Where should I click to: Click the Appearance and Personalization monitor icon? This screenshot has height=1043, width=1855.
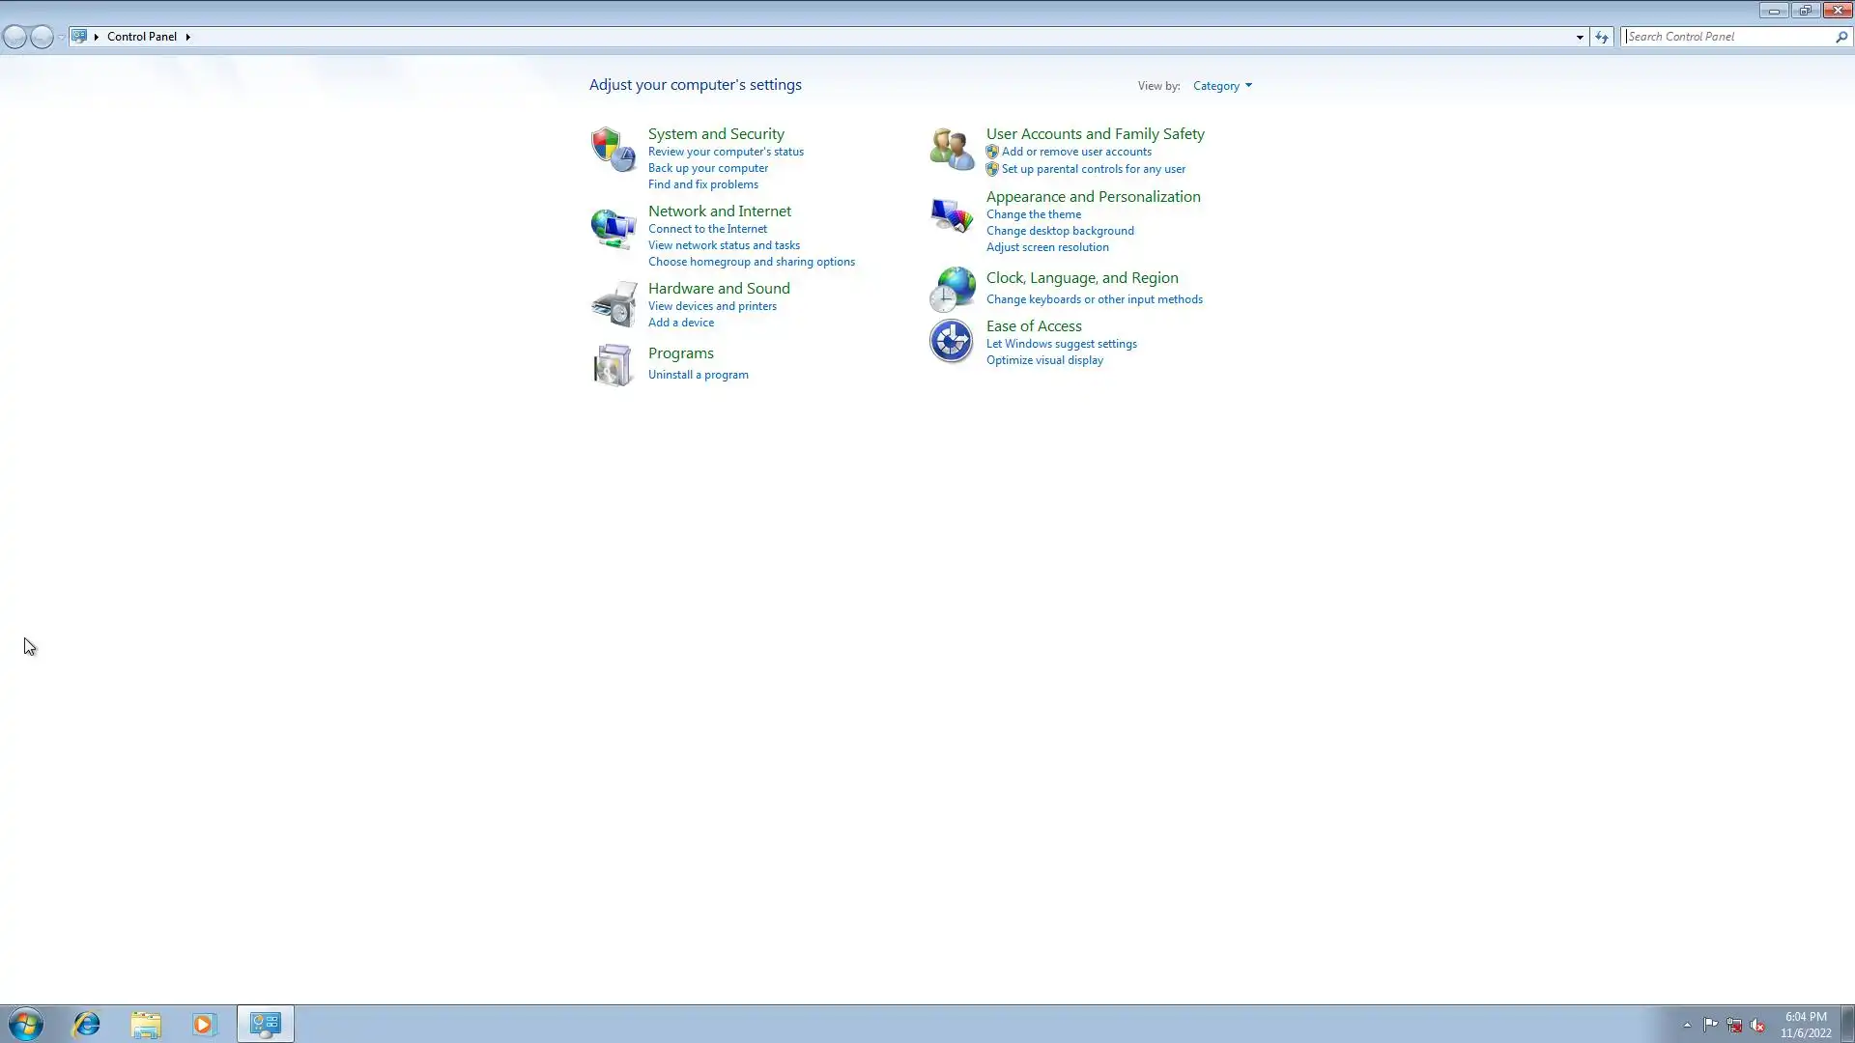[x=951, y=214]
